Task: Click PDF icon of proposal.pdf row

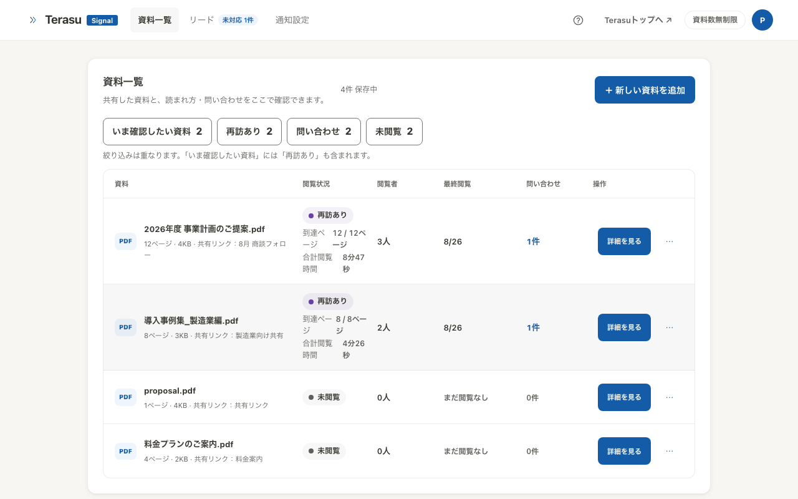Action: 125,397
